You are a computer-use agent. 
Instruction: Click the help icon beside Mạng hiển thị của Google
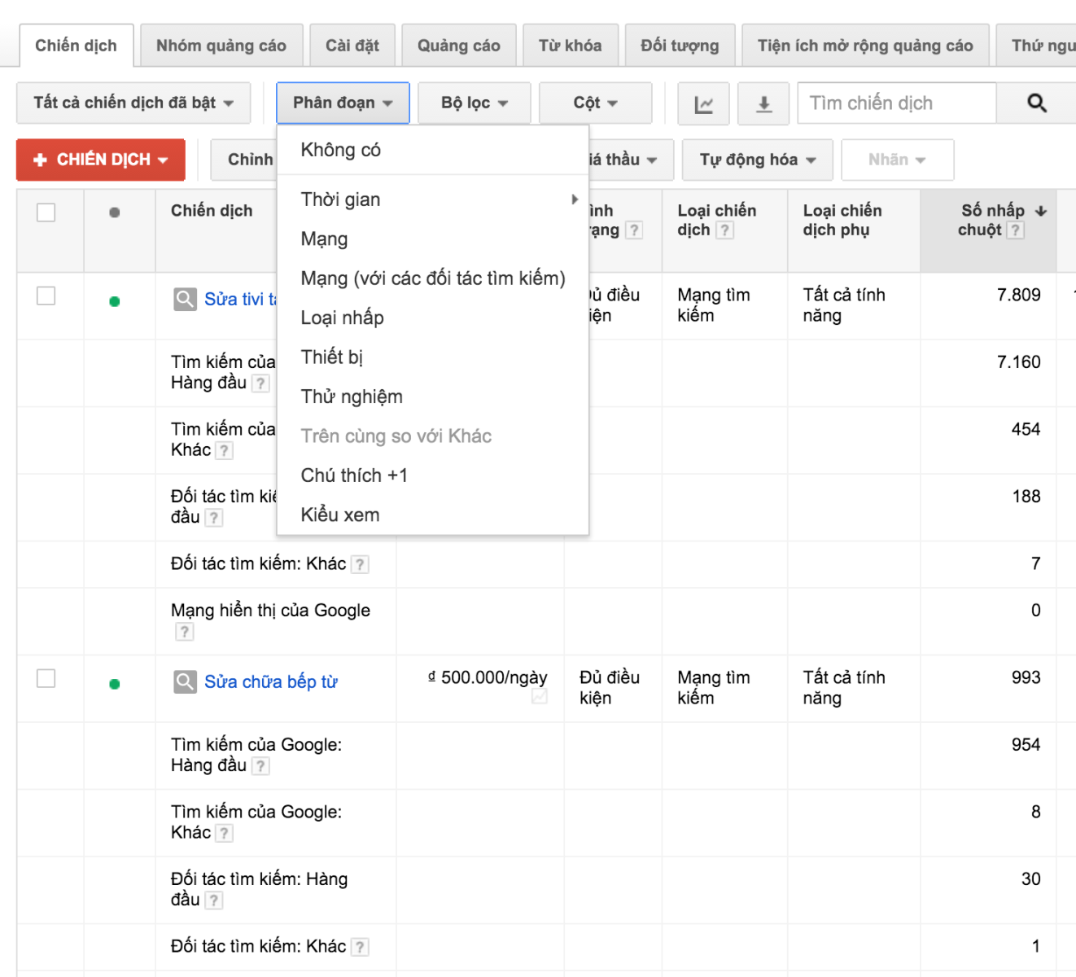pyautogui.click(x=184, y=631)
